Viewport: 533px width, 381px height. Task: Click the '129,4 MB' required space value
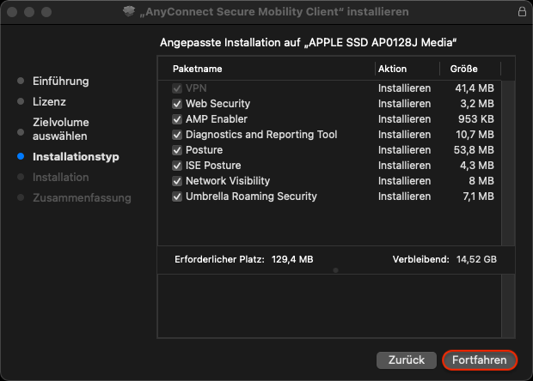[292, 259]
